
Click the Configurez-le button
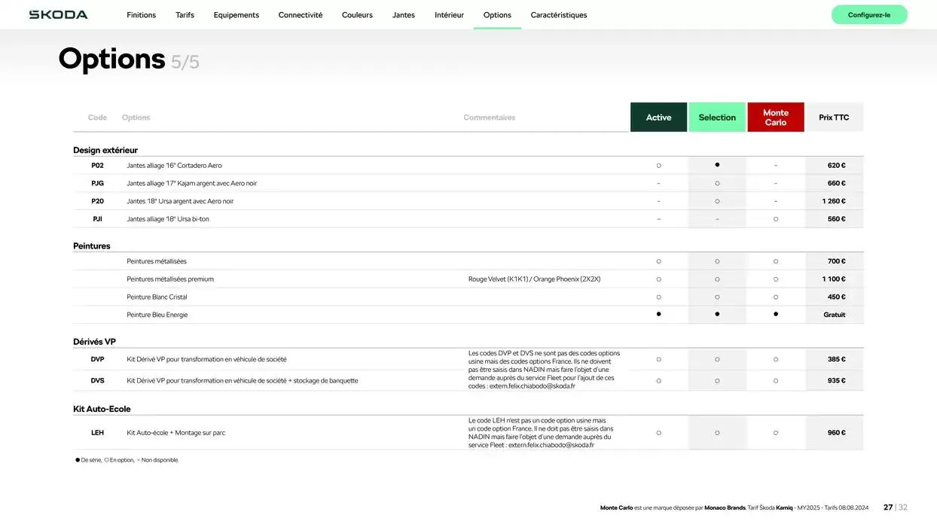click(x=868, y=15)
